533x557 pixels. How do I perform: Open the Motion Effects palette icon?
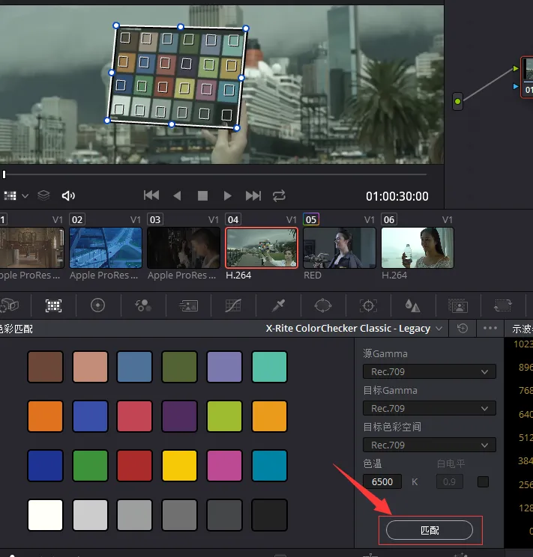point(188,306)
